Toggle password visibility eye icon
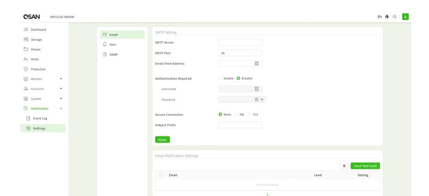The height and width of the screenshot is (196, 429). click(262, 100)
